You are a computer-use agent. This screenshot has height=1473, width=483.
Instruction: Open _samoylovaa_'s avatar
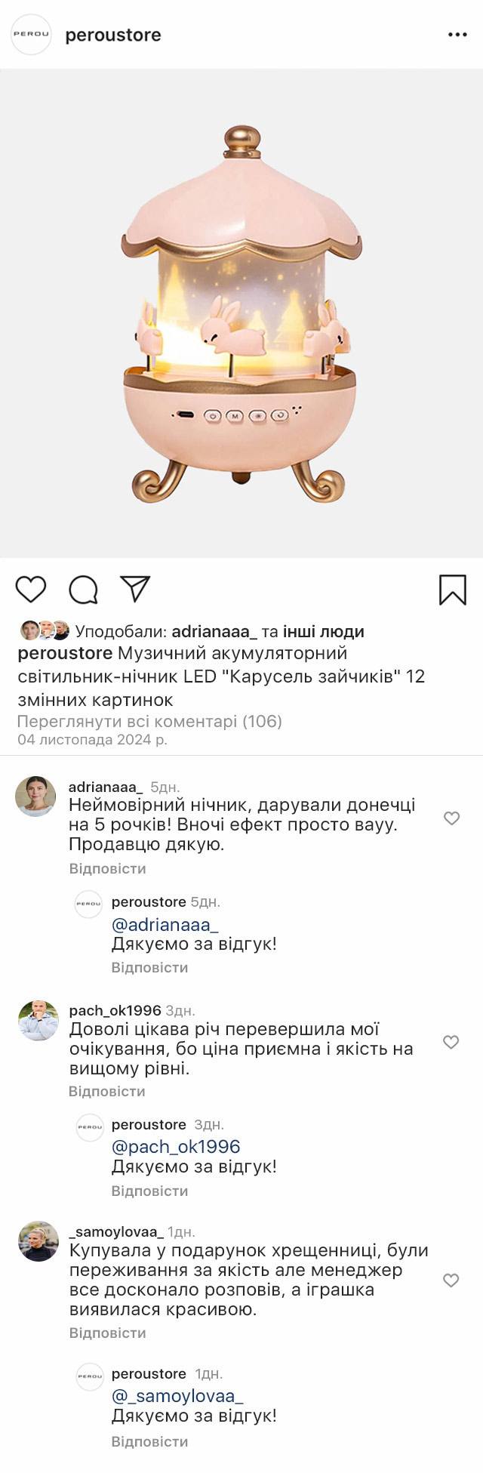pos(38,1242)
